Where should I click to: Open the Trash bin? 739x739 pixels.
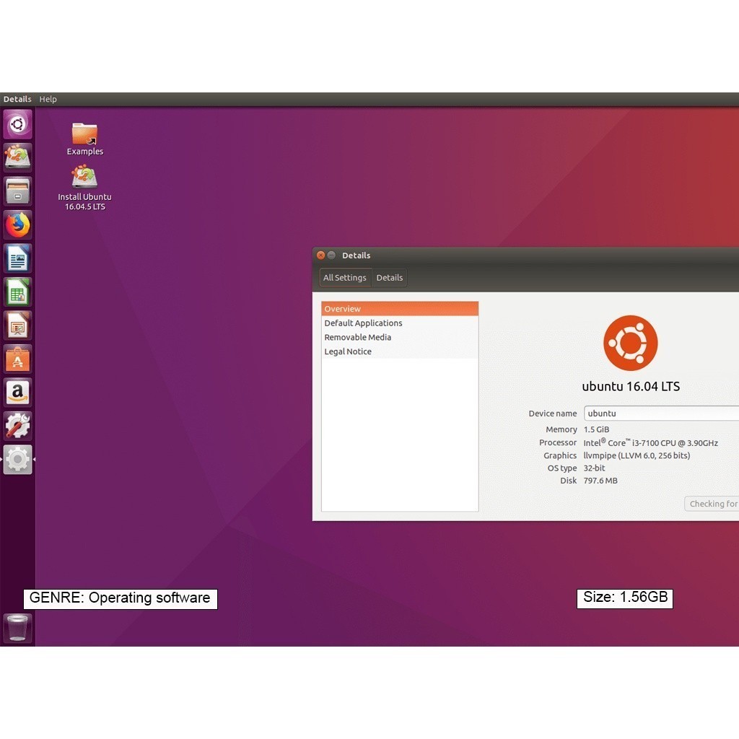point(17,628)
